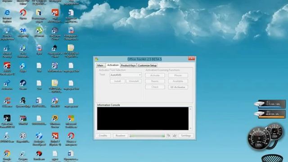
Task: Click the Office Toolkit title bar icon
Action: (97, 59)
